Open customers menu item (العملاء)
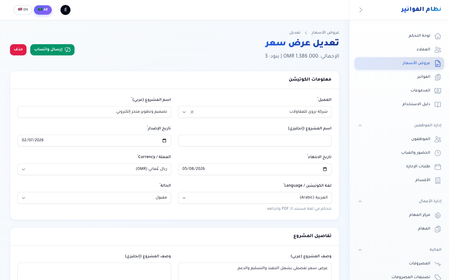The image size is (449, 280). 399,50
